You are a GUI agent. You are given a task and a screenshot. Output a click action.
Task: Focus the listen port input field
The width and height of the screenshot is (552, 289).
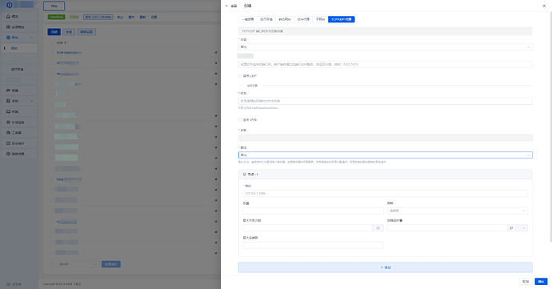point(385,65)
